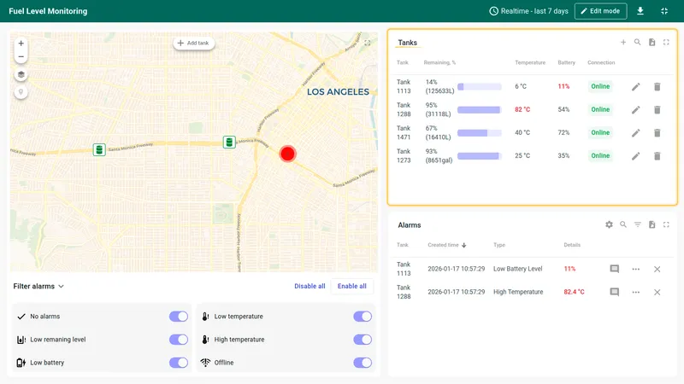Zoom in on the map

21,44
